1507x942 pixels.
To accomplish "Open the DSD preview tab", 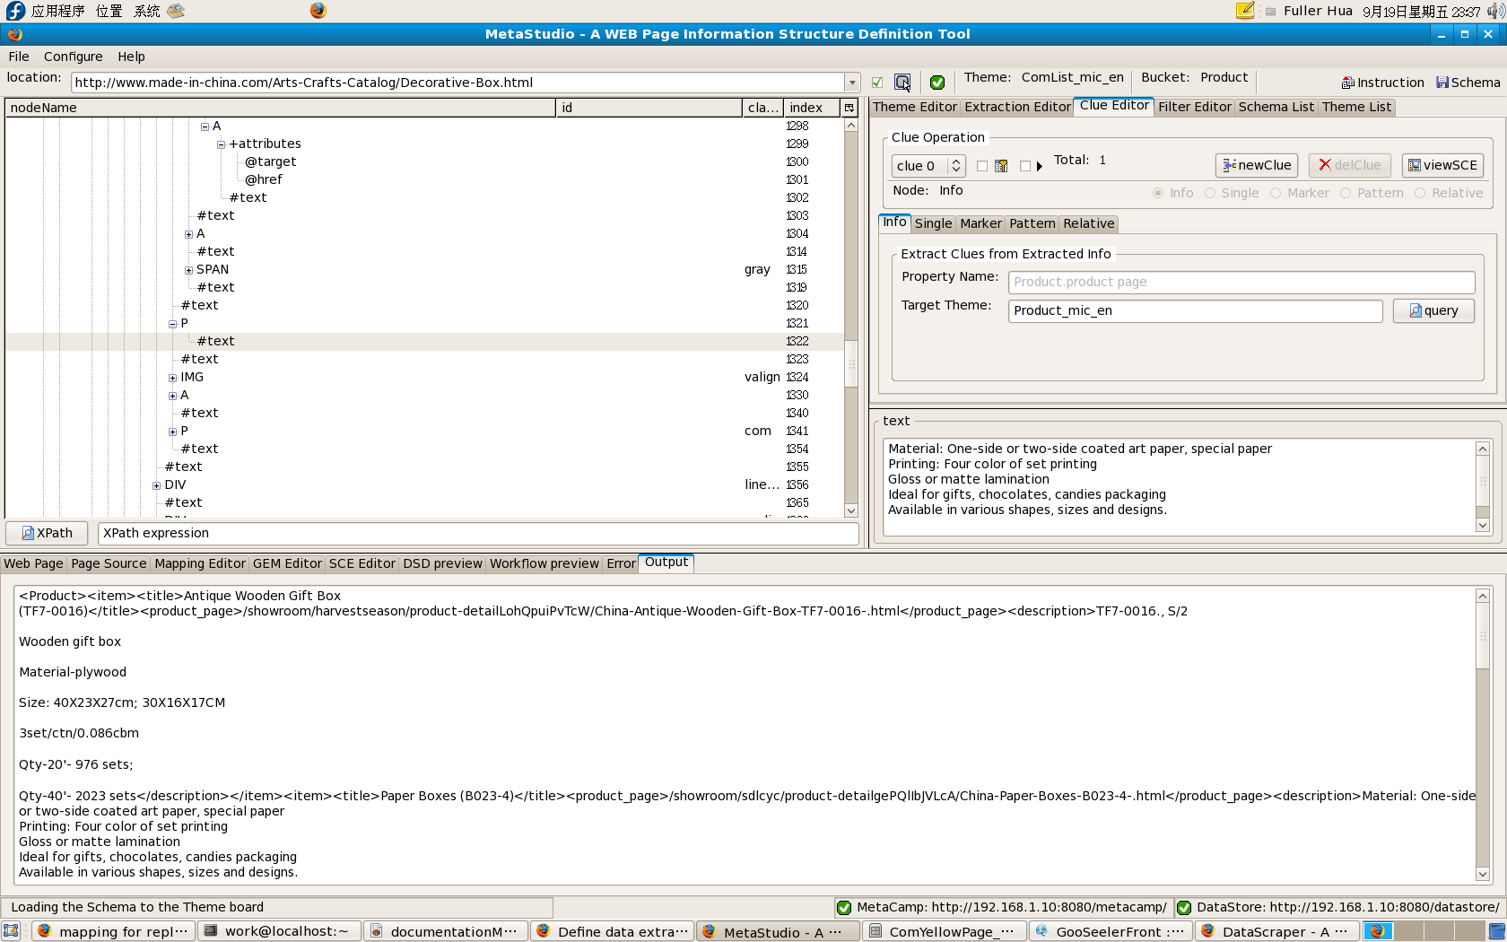I will click(442, 563).
